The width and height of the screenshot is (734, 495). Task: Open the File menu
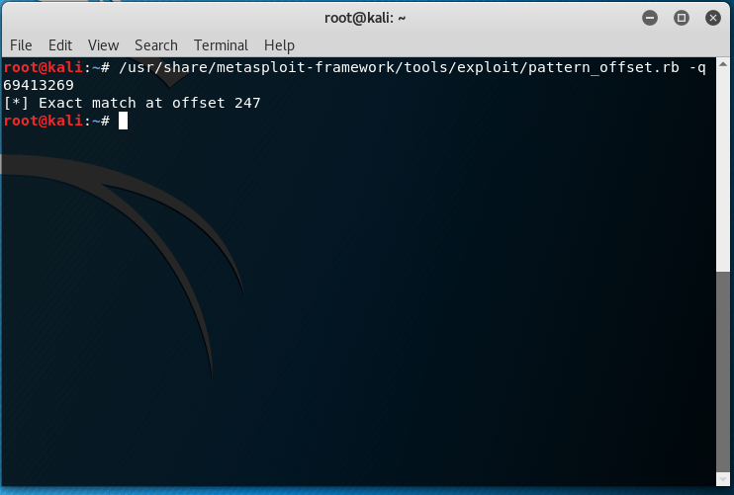pyautogui.click(x=21, y=45)
